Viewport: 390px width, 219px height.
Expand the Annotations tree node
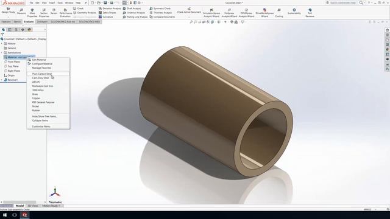1,53
